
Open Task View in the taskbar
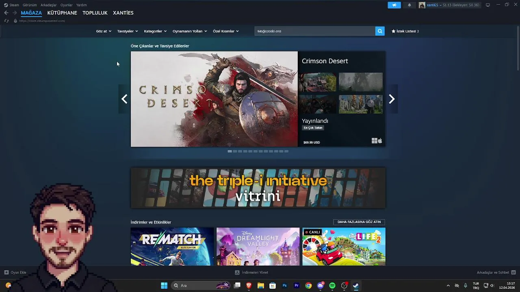tap(237, 286)
